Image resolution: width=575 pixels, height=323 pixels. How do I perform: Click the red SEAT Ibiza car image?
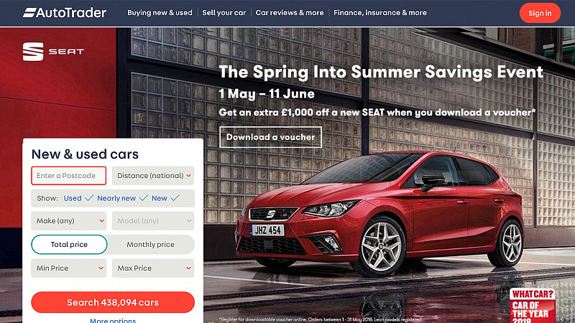pyautogui.click(x=379, y=213)
